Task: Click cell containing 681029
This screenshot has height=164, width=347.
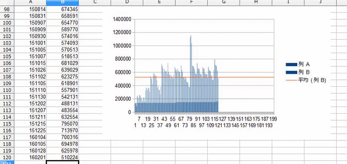Action: point(62,63)
